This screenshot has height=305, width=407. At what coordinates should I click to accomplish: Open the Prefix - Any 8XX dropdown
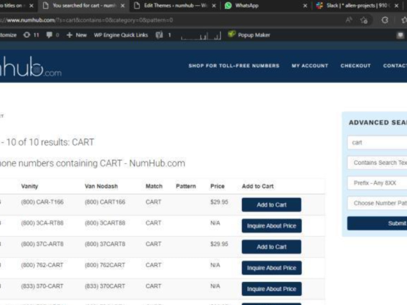(x=377, y=183)
